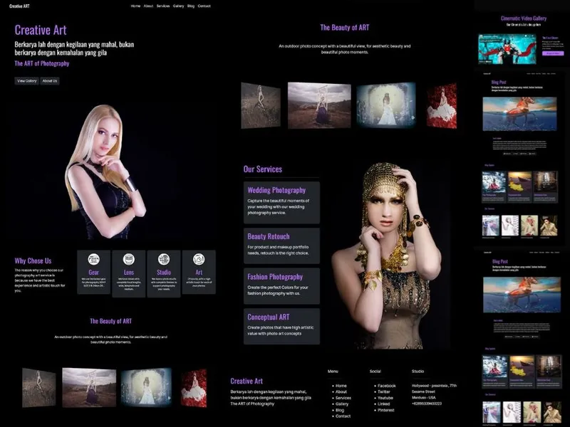This screenshot has width=570, height=427.
Task: Click the Conceptual ART service card
Action: coord(281,326)
